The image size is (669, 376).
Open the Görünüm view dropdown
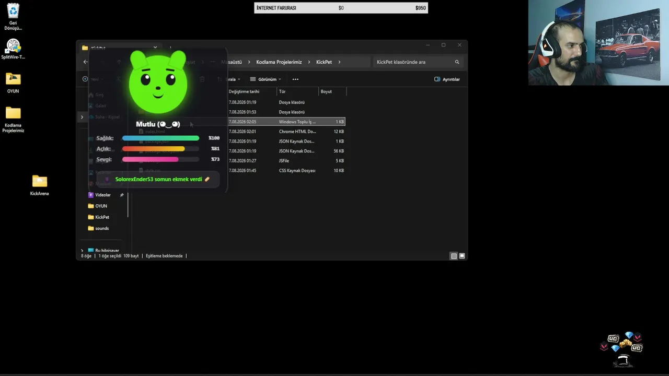point(266,79)
